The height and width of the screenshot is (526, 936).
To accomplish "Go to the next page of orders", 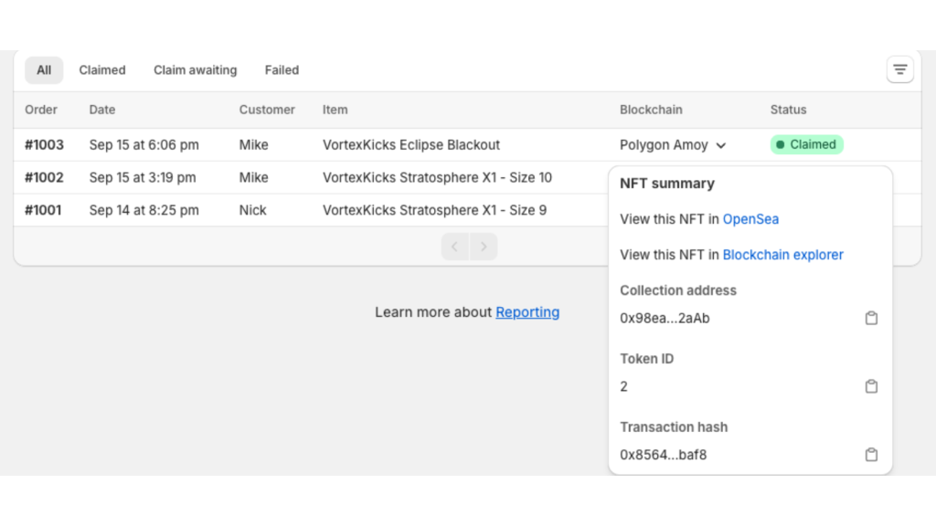I will (484, 247).
